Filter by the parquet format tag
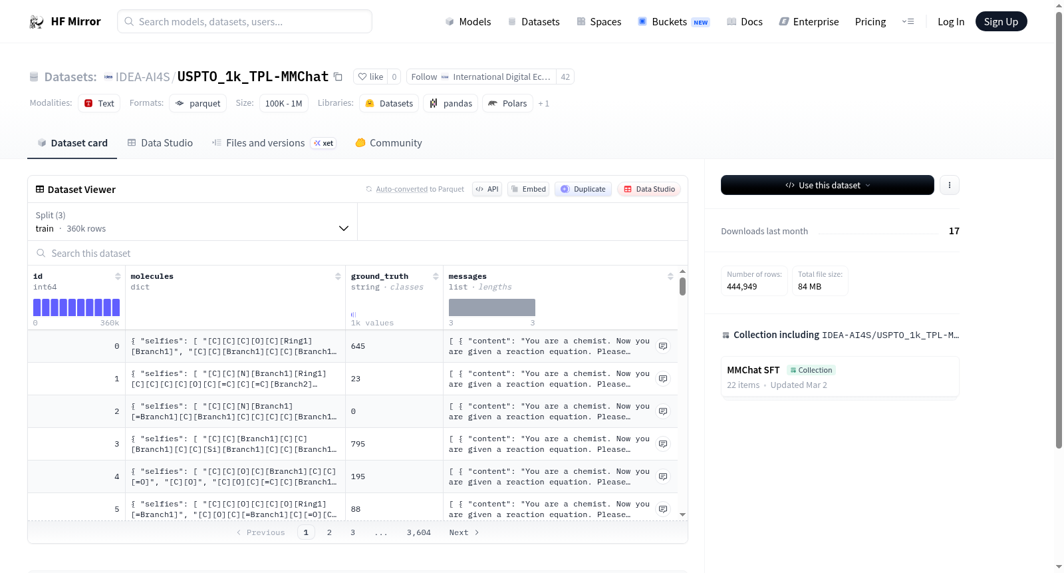Image resolution: width=1064 pixels, height=573 pixels. pyautogui.click(x=198, y=103)
